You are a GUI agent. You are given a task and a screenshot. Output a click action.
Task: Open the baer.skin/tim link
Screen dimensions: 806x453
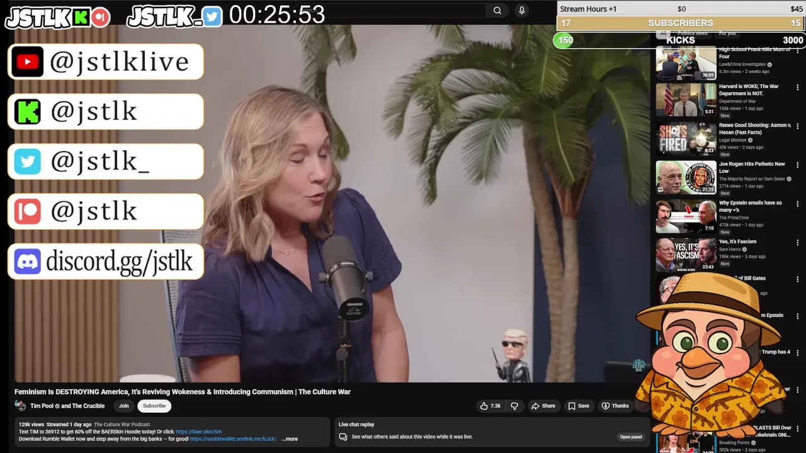click(199, 432)
